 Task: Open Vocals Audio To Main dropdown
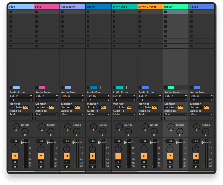[x=202, y=114]
